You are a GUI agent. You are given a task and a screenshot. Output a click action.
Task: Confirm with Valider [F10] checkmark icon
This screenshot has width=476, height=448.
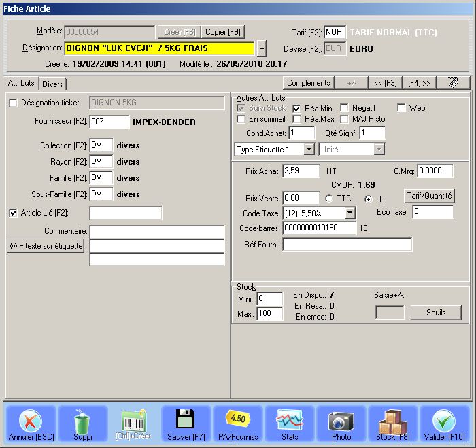click(x=444, y=421)
